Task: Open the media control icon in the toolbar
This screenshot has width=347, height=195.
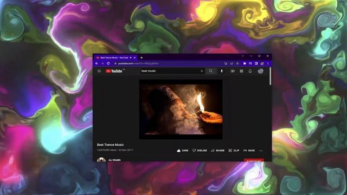Action: (x=250, y=63)
